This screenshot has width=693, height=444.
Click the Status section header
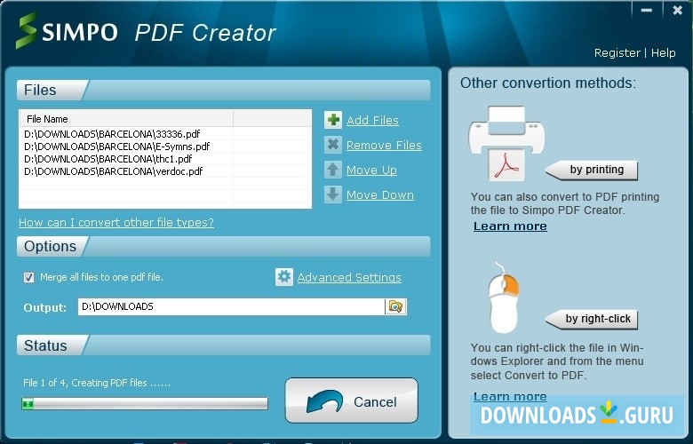pos(224,345)
